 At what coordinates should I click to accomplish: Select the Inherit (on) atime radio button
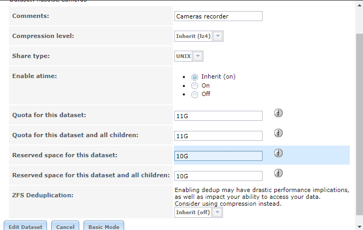[194, 76]
